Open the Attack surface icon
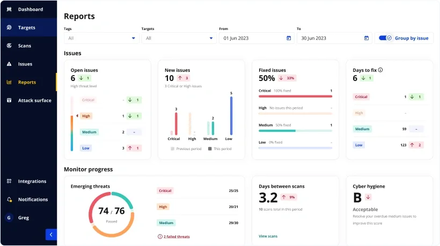 9,100
